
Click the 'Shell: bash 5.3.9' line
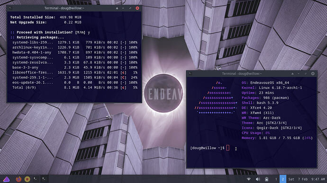click(x=260, y=103)
